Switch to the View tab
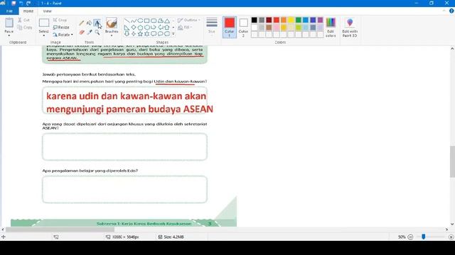Viewport: 455px width, 255px height. 47,11
